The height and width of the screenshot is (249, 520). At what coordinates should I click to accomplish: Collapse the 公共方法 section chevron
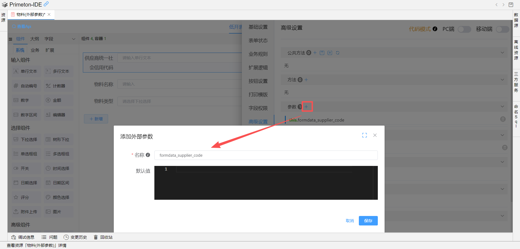pos(502,53)
